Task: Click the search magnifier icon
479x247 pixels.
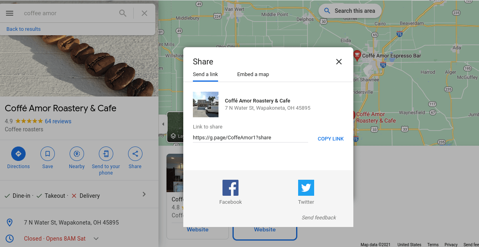Action: 123,13
